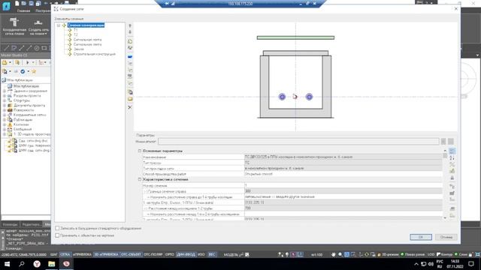
Task: Toggle ОТС-ОБЪЕКТ in status bar
Action: click(x=131, y=254)
